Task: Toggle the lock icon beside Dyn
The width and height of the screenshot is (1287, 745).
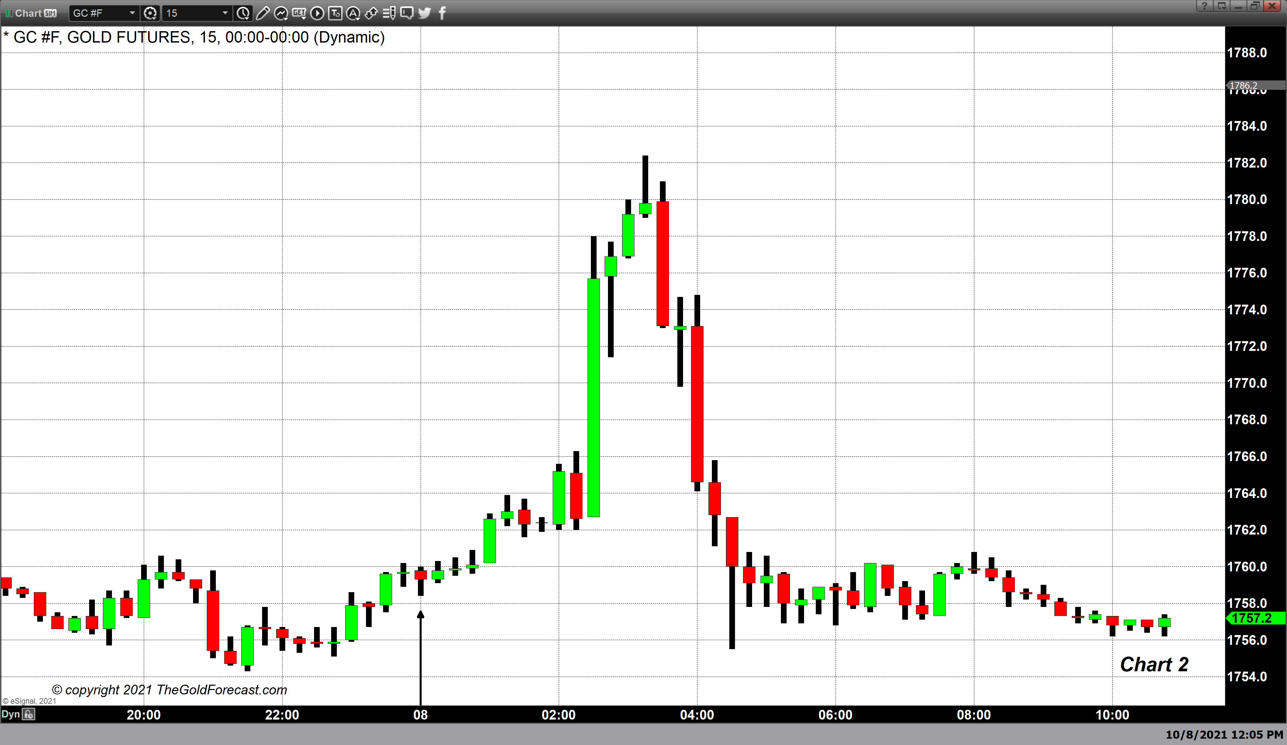Action: click(29, 715)
